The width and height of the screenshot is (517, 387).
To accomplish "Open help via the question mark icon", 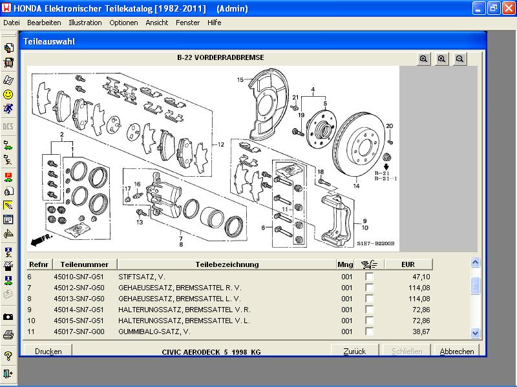I will click(x=8, y=355).
